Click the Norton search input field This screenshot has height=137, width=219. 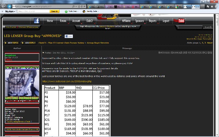(32, 11)
